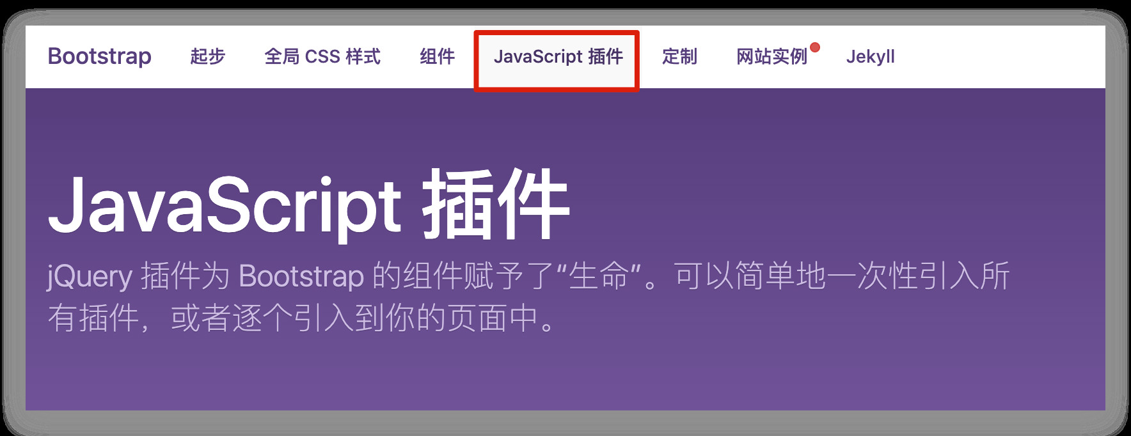Open the 全局 CSS 样式 page
Screen dimensions: 1131x436
322,57
